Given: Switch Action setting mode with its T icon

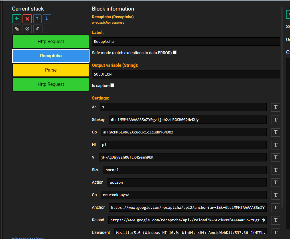Looking at the screenshot, I should pos(275,183).
